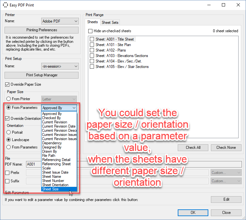Enable the Prefix checkbox
This screenshot has height=220, width=246.
[7, 173]
